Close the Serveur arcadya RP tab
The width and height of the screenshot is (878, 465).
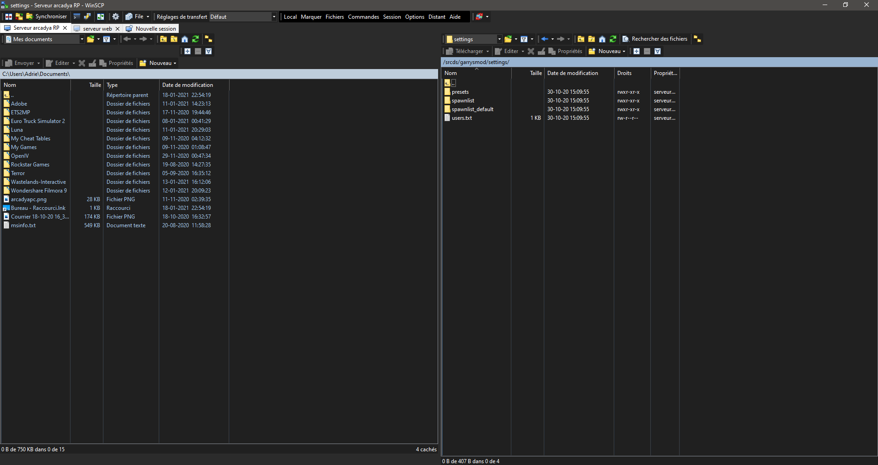(x=65, y=28)
